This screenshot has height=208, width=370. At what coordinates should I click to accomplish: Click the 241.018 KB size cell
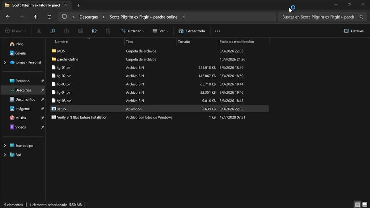(x=207, y=68)
